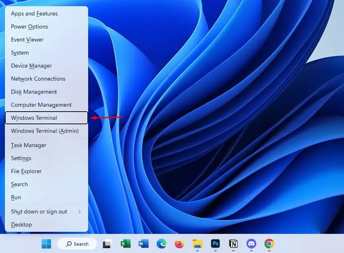Select the Run option

point(16,197)
